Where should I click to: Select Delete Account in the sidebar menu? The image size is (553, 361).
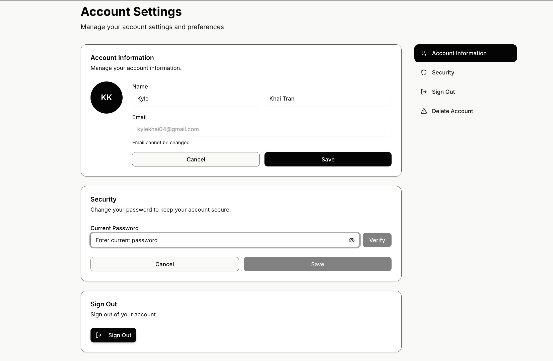point(452,111)
